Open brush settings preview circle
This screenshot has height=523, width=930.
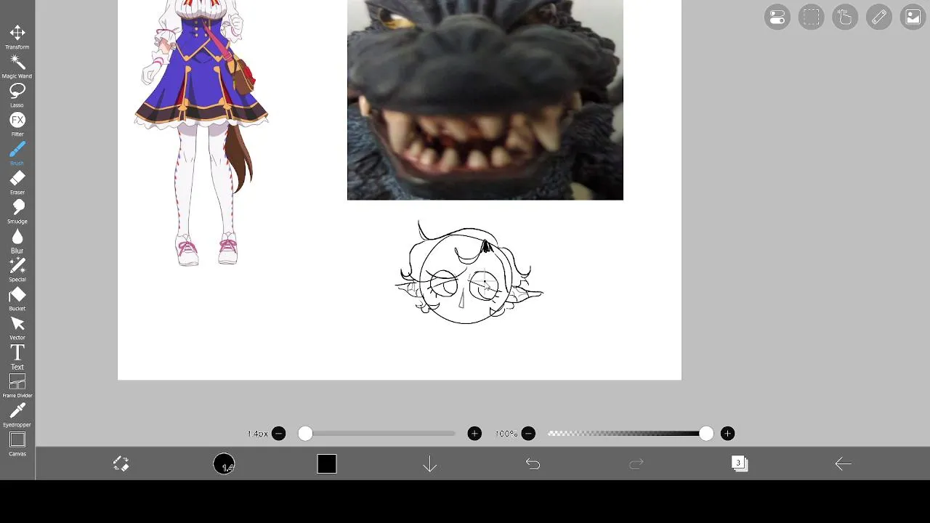coord(224,463)
